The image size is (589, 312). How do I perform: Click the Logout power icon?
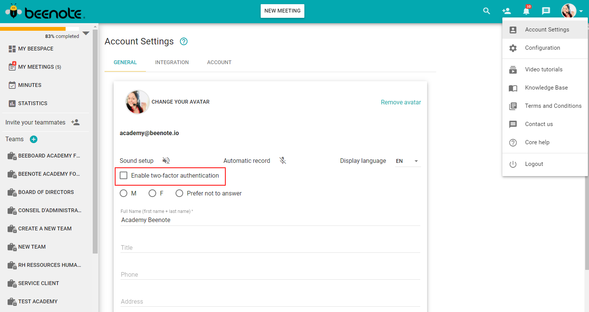pyautogui.click(x=513, y=164)
